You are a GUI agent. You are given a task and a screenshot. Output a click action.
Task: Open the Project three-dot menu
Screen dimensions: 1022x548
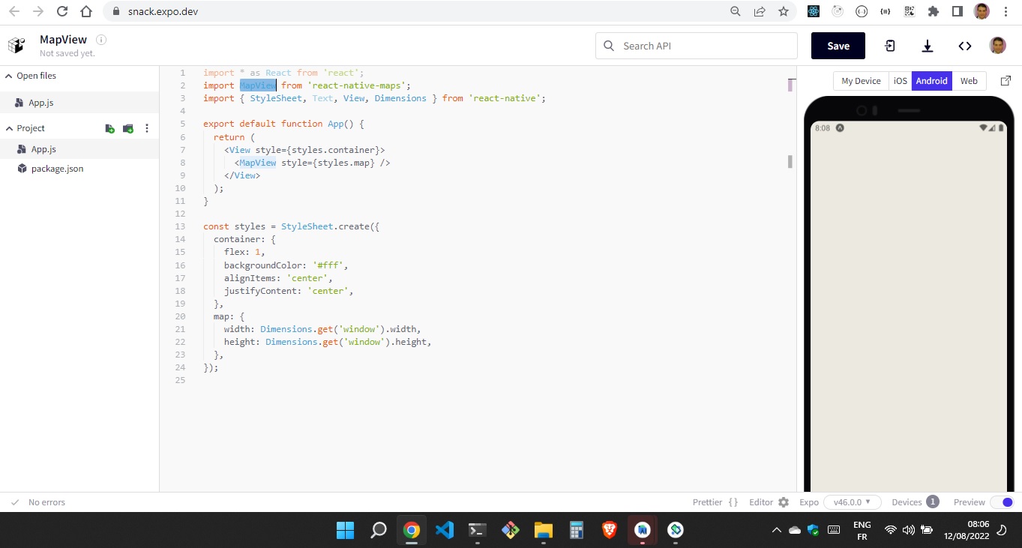(147, 128)
